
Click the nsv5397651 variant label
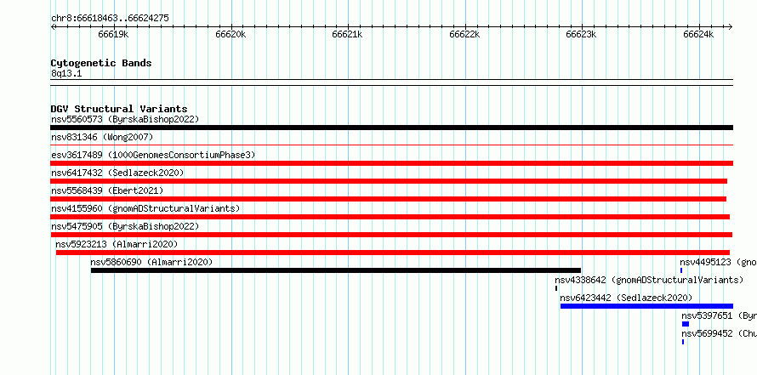click(720, 315)
